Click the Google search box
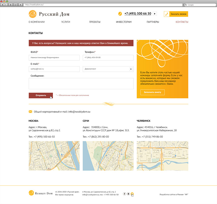217x204 pixels. [x=200, y=5]
